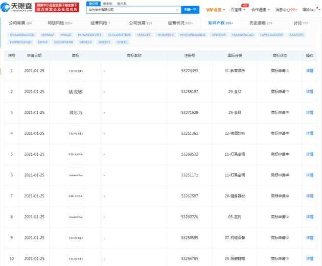Open 详情 for registration 53256765

tap(309, 259)
